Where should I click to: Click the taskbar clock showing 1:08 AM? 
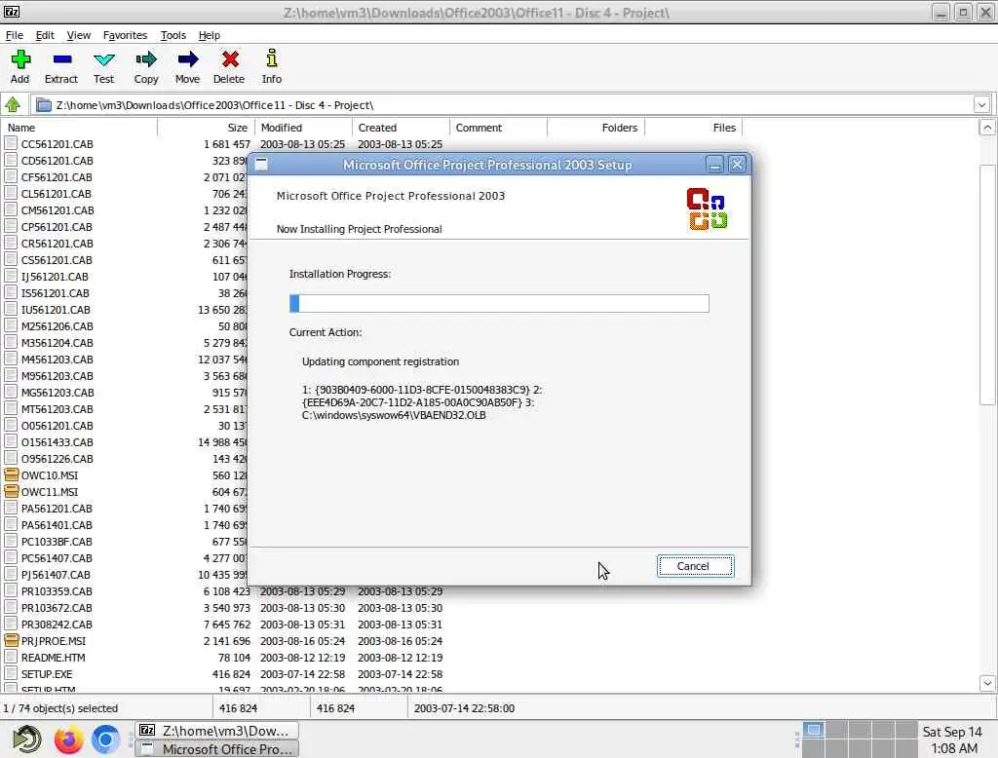953,739
